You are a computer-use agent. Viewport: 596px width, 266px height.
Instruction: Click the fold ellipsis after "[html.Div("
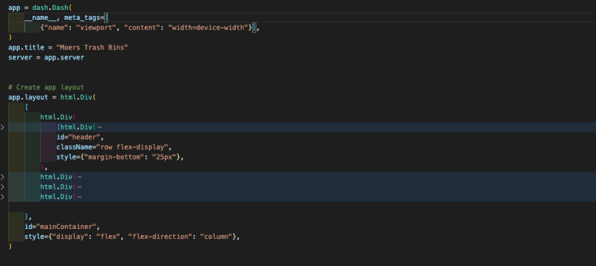pyautogui.click(x=99, y=127)
